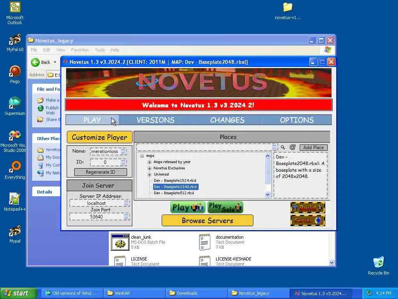Click My Network Places link icon
This screenshot has height=299, width=398.
(40, 173)
